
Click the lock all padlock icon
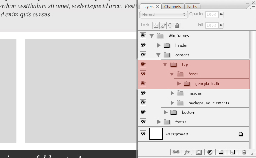(177, 25)
